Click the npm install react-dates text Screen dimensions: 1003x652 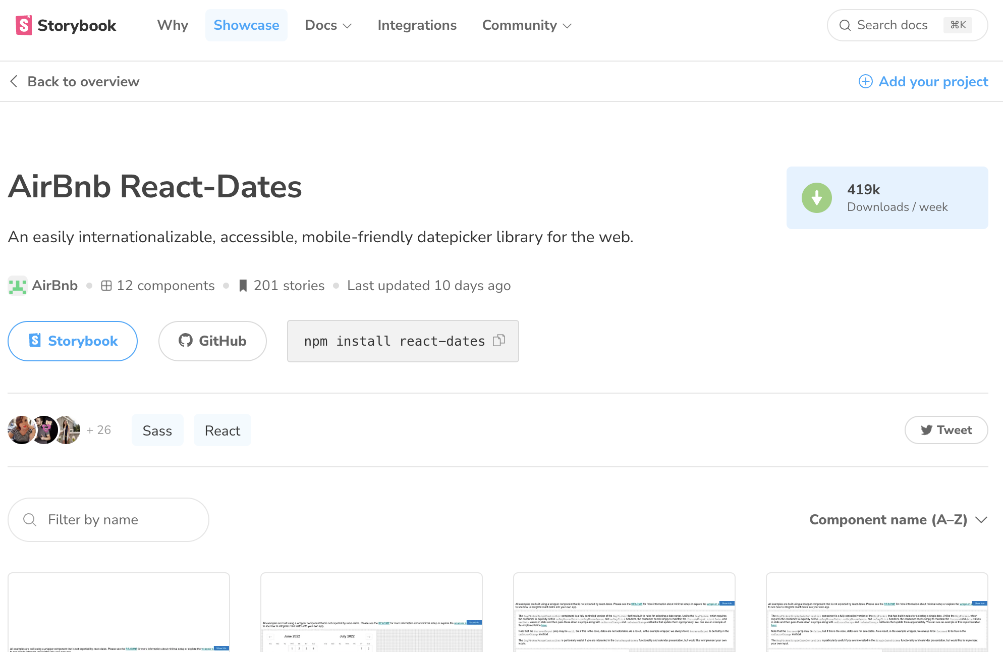click(x=395, y=341)
